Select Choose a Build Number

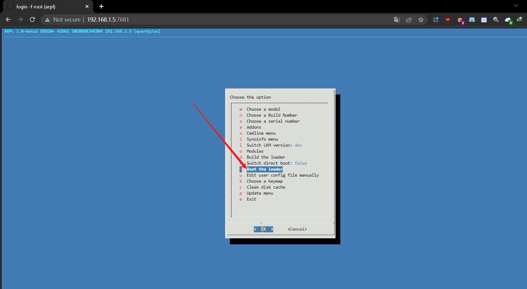pos(272,115)
